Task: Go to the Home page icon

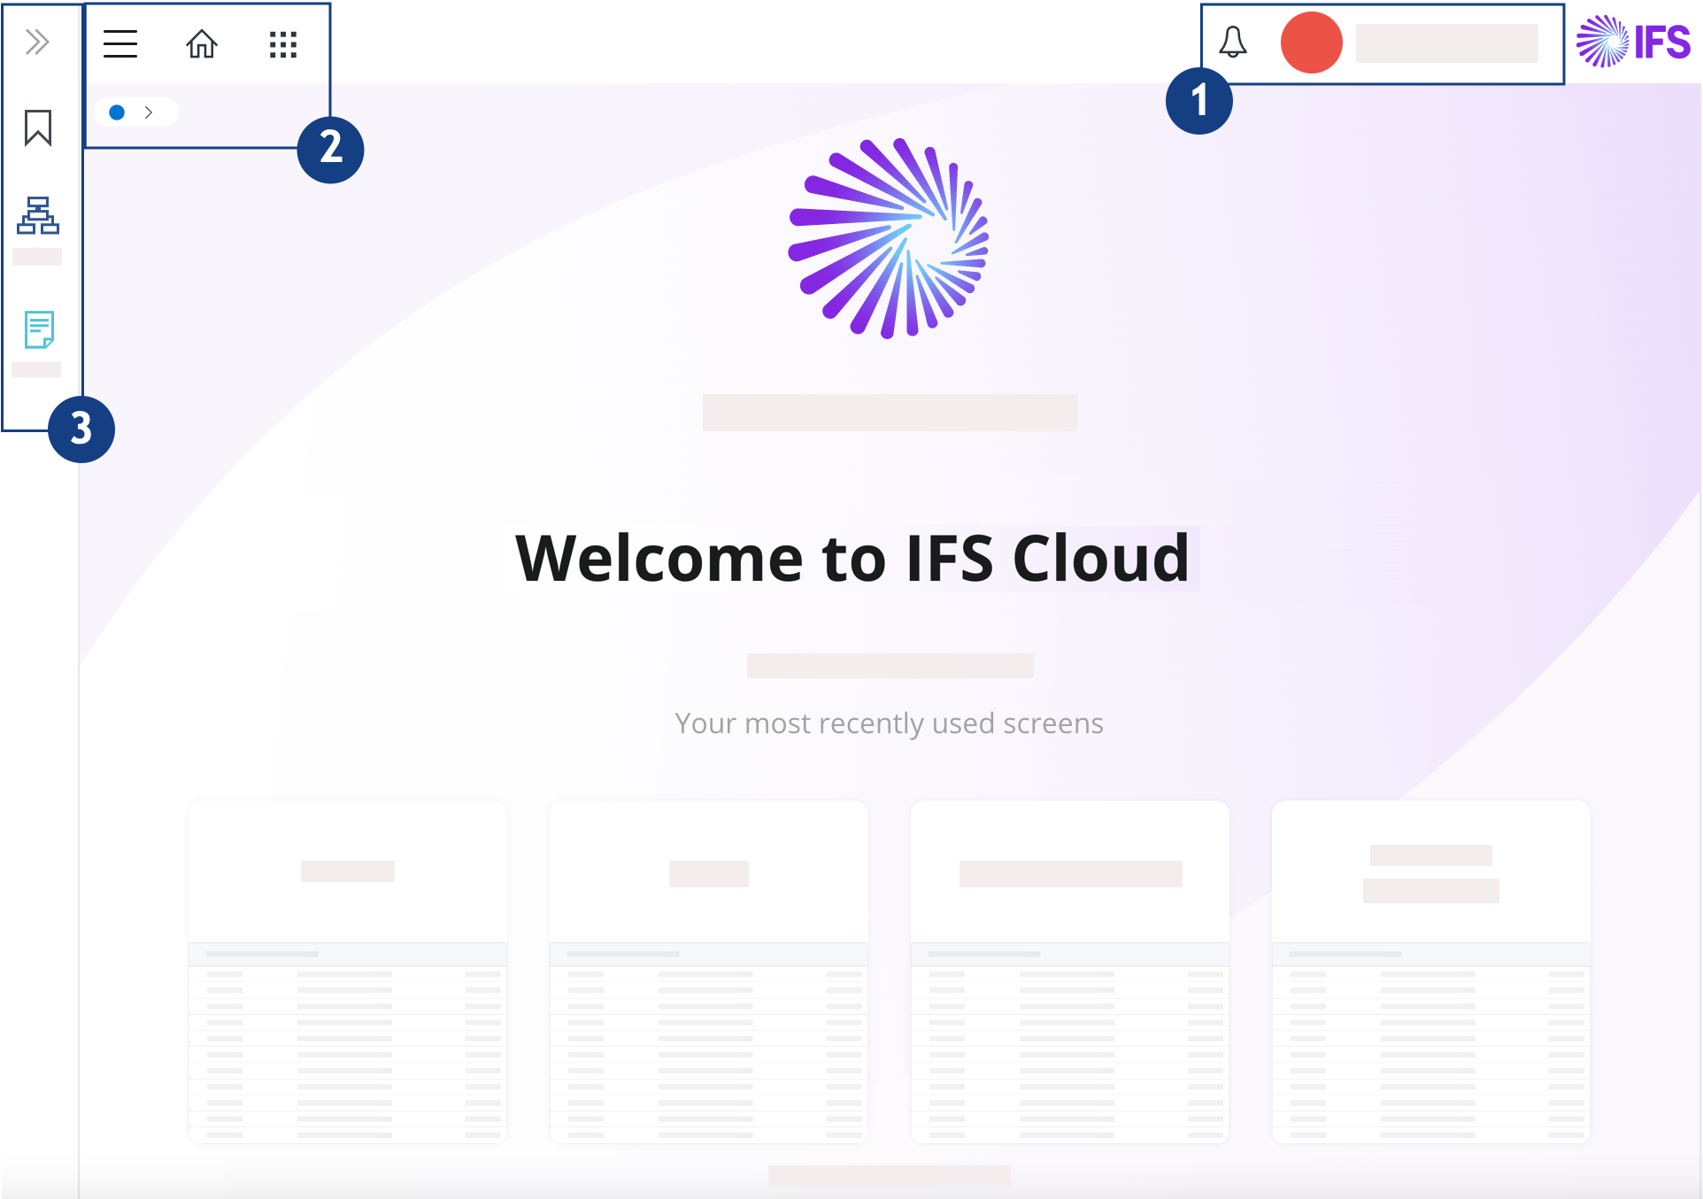Action: pyautogui.click(x=202, y=43)
